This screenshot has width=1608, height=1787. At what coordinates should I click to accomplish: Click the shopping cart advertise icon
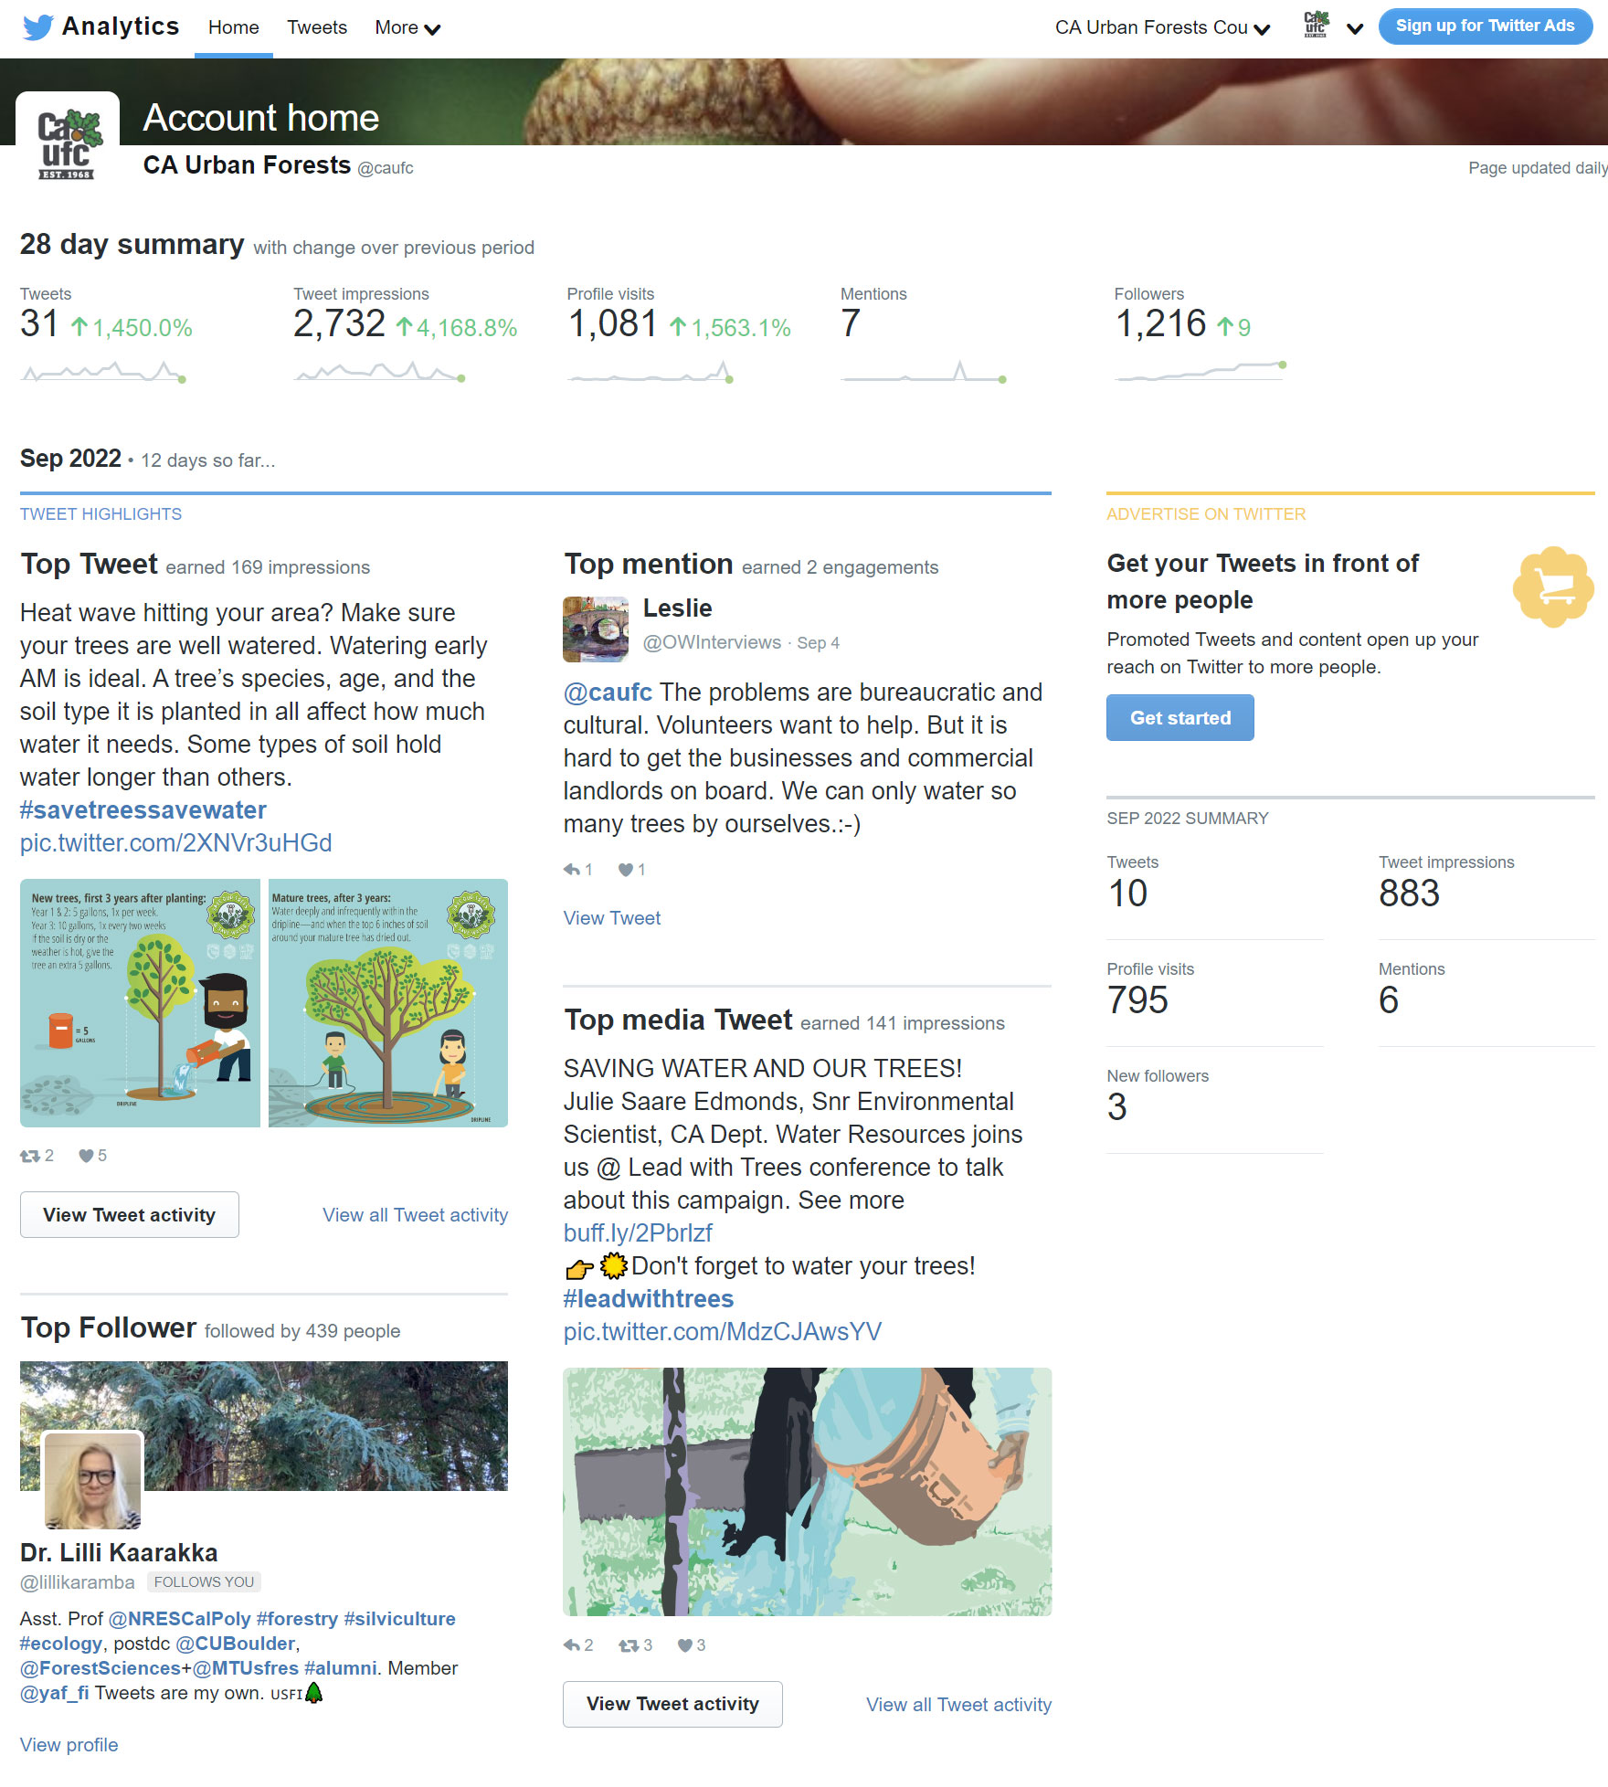1553,587
